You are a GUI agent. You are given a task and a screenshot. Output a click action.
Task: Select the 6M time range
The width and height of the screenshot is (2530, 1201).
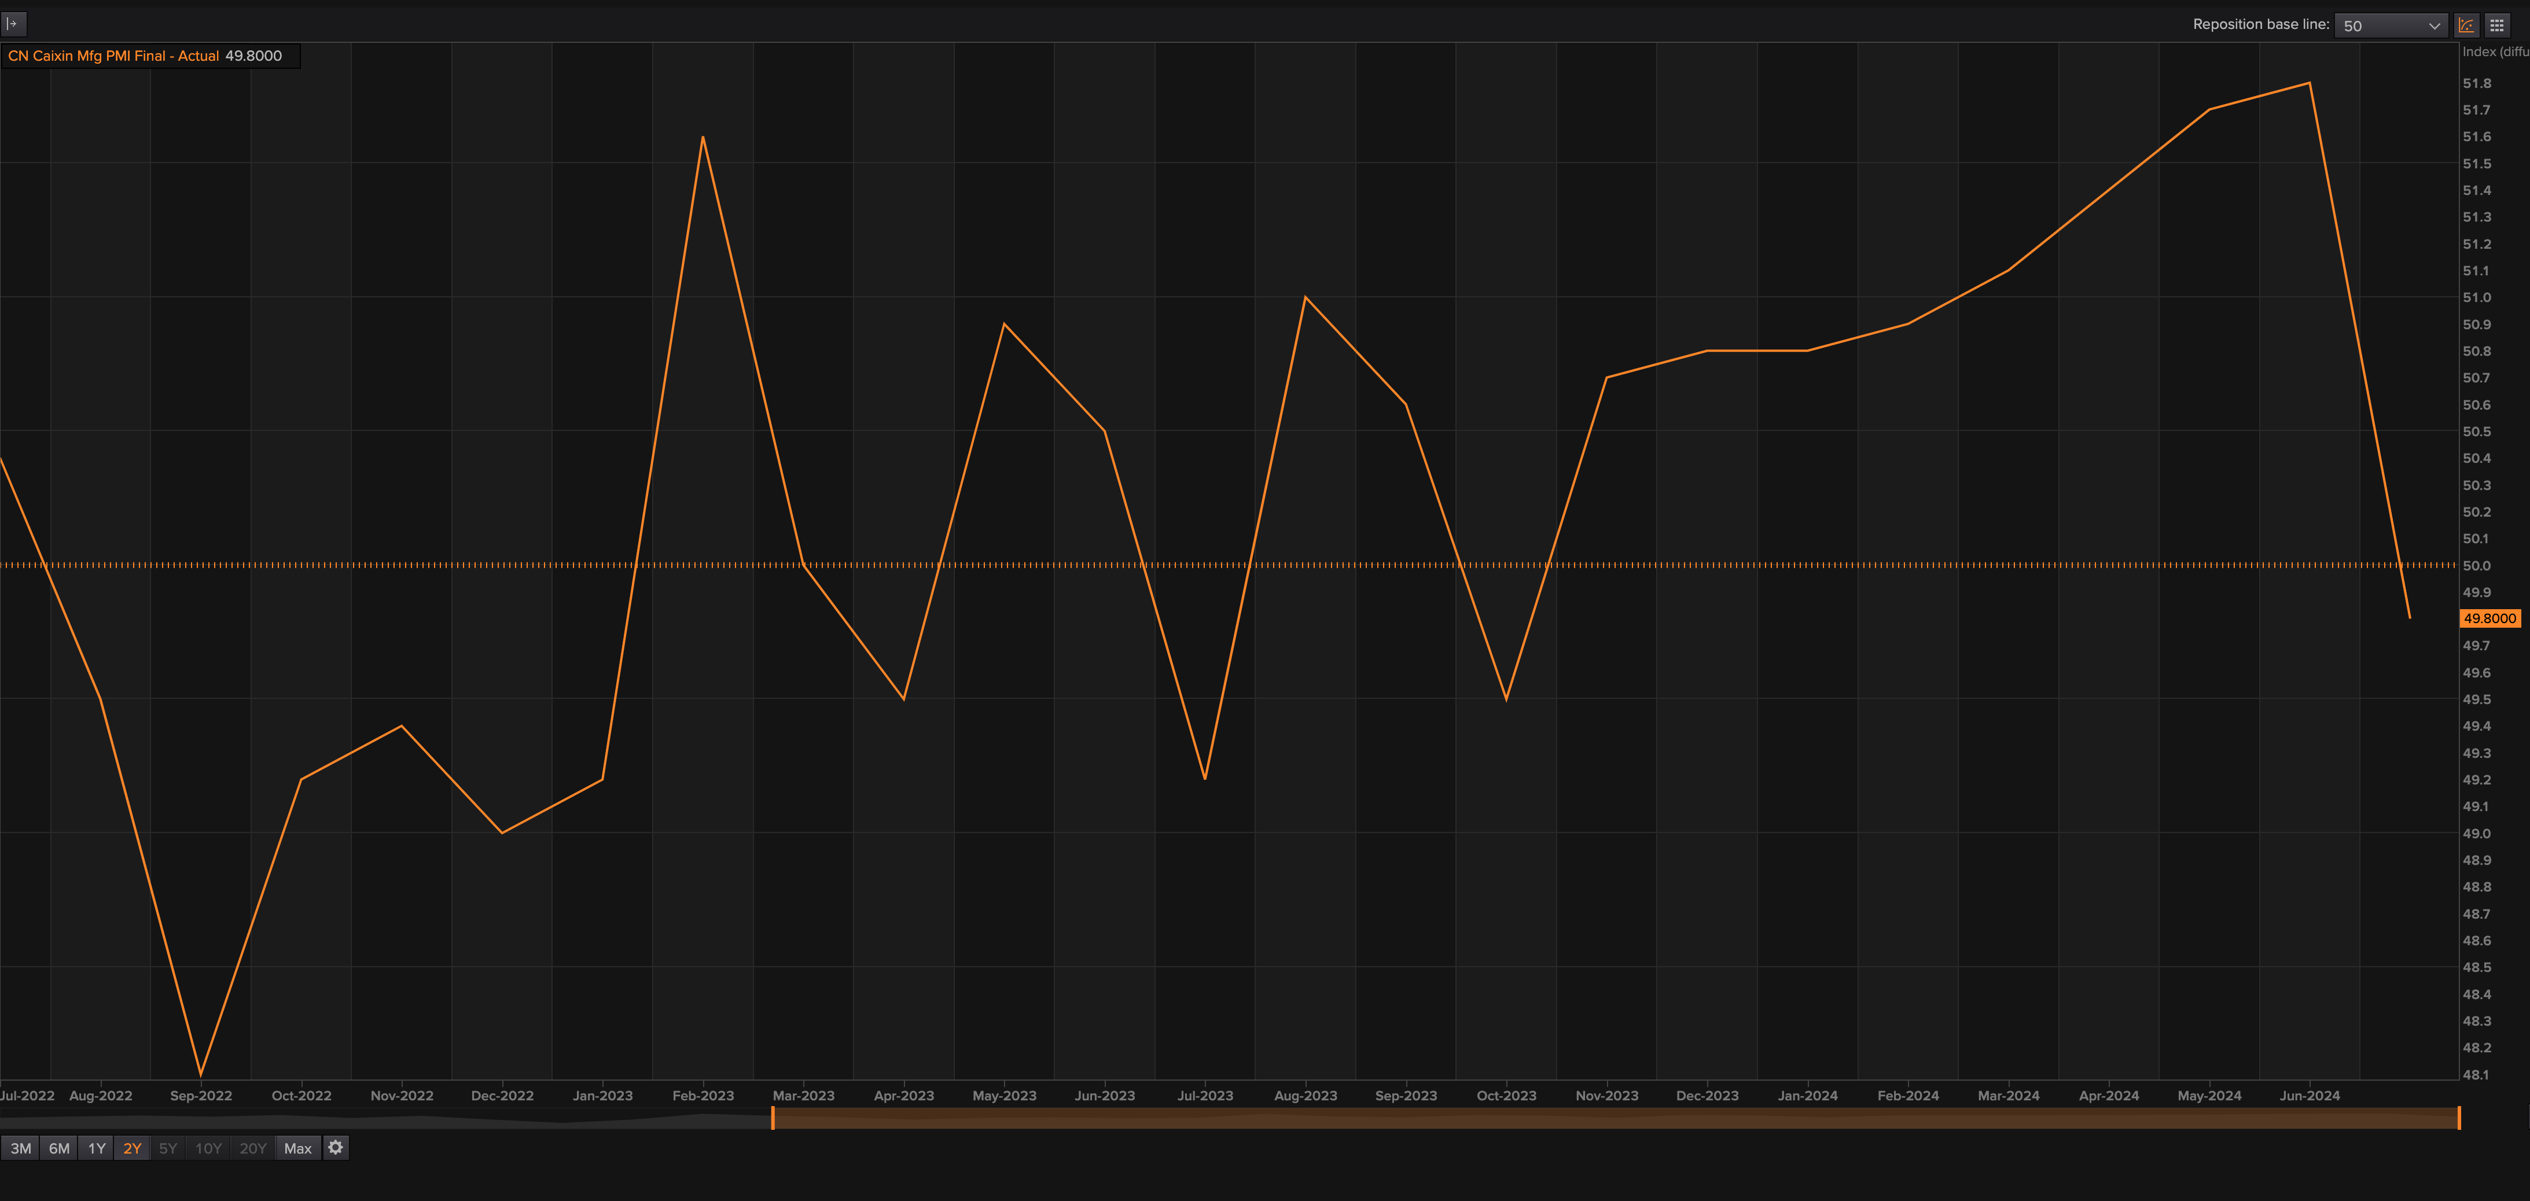click(59, 1148)
